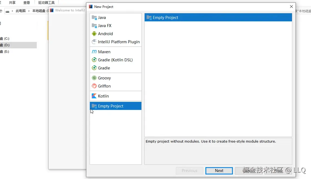Open the 驱动器工具 tab in File Explorer
This screenshot has height=179, width=311.
coord(46,3)
